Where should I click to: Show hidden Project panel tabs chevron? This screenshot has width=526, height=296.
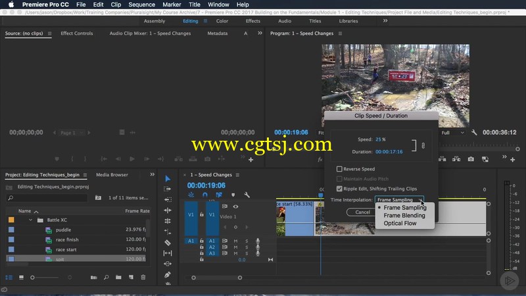(152, 174)
